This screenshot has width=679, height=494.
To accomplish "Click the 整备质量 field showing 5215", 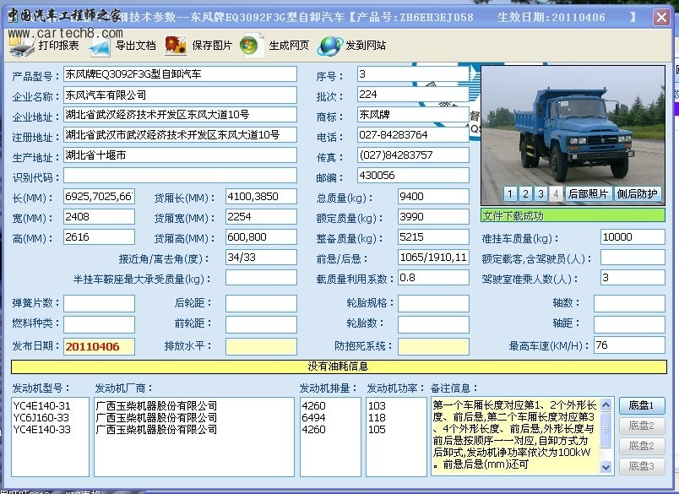I will 433,236.
